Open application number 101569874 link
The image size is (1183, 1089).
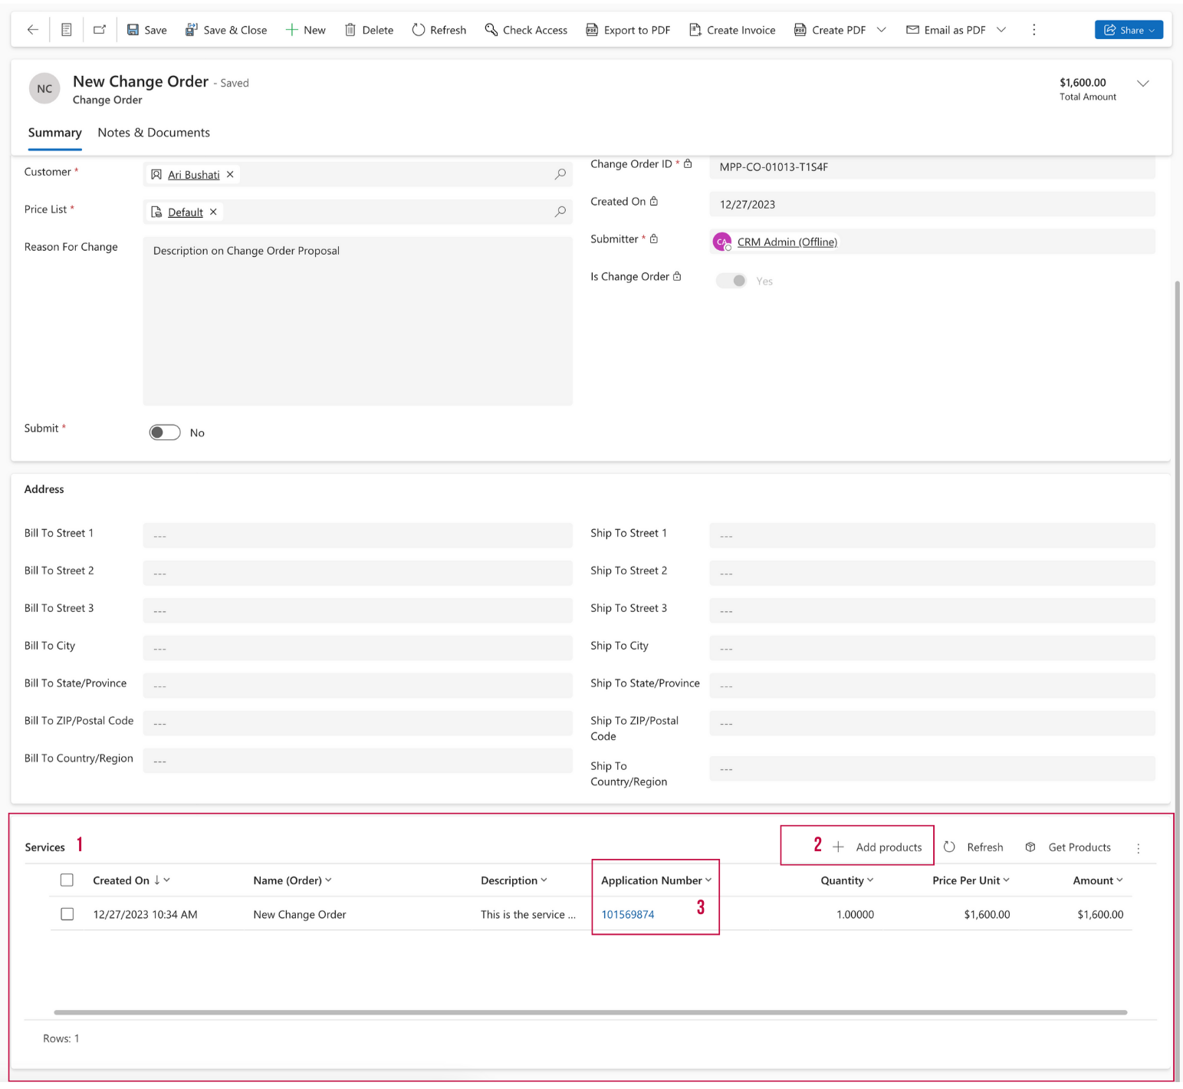[627, 914]
